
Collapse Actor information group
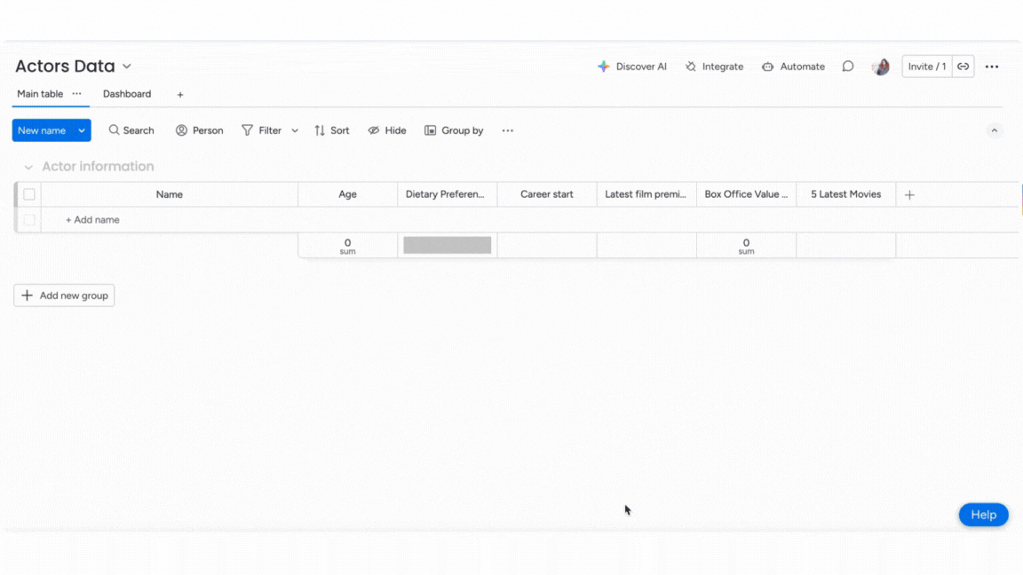[28, 167]
